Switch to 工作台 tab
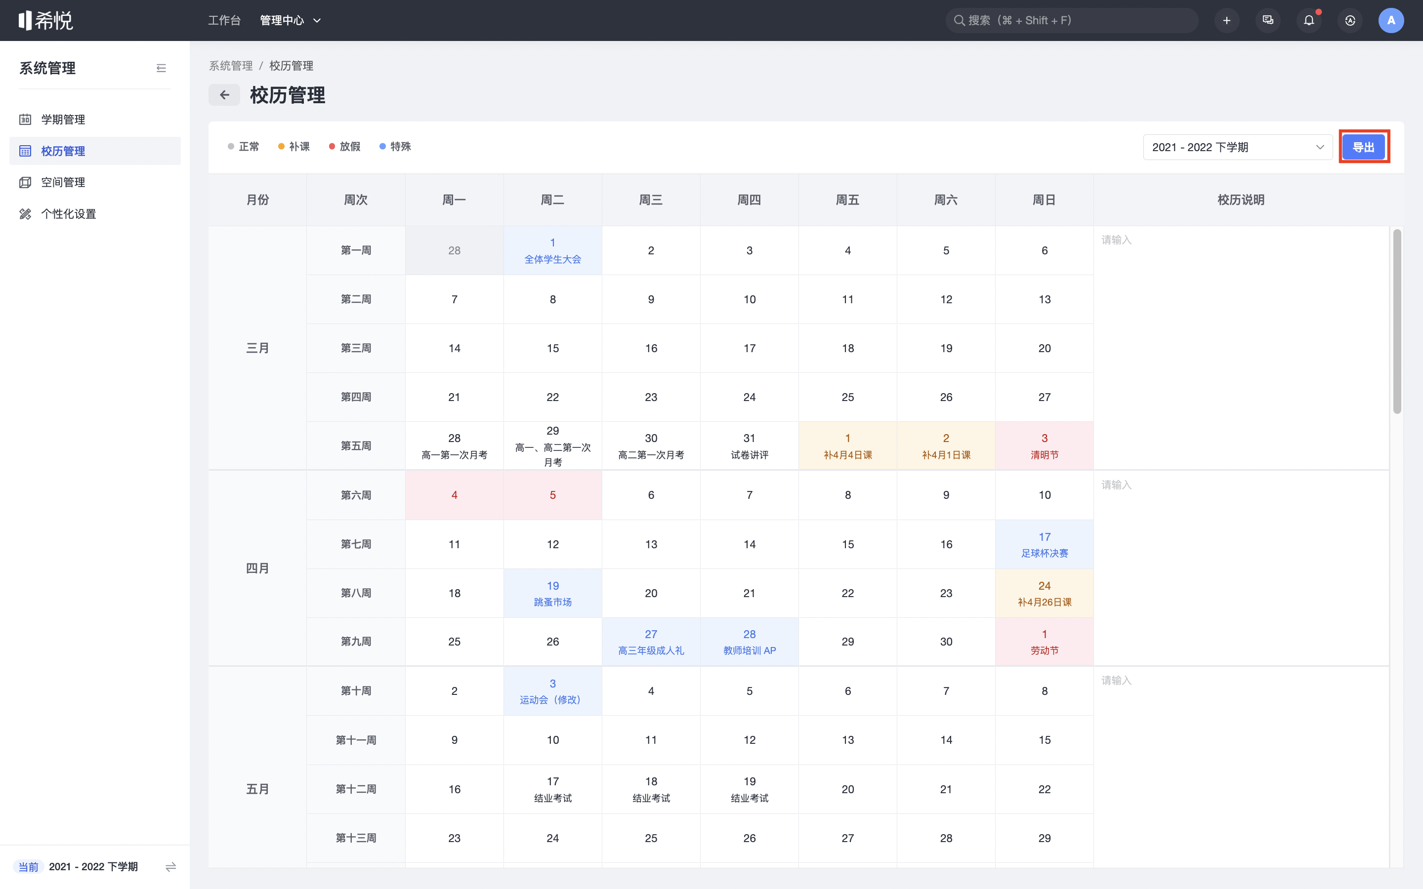This screenshot has width=1423, height=889. [x=224, y=21]
